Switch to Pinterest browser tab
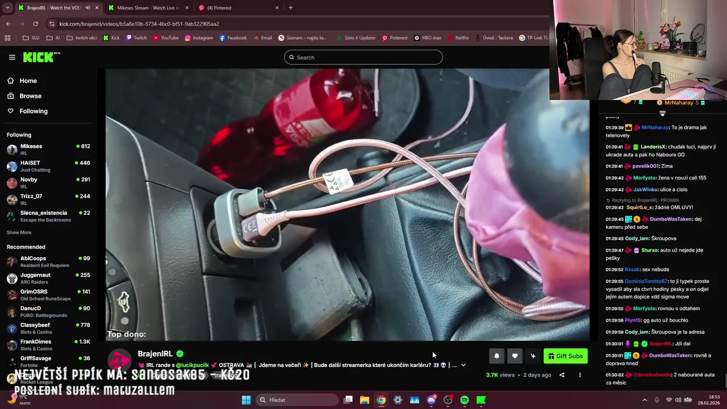Viewport: 727px width, 409px height. point(239,8)
